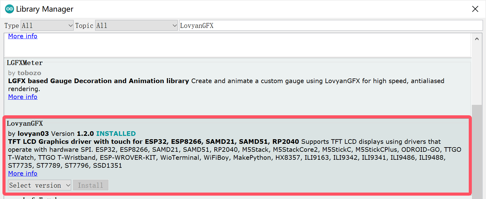Screen dimensions: 486x199
Task: Close the Library Manager window
Action: 475,9
